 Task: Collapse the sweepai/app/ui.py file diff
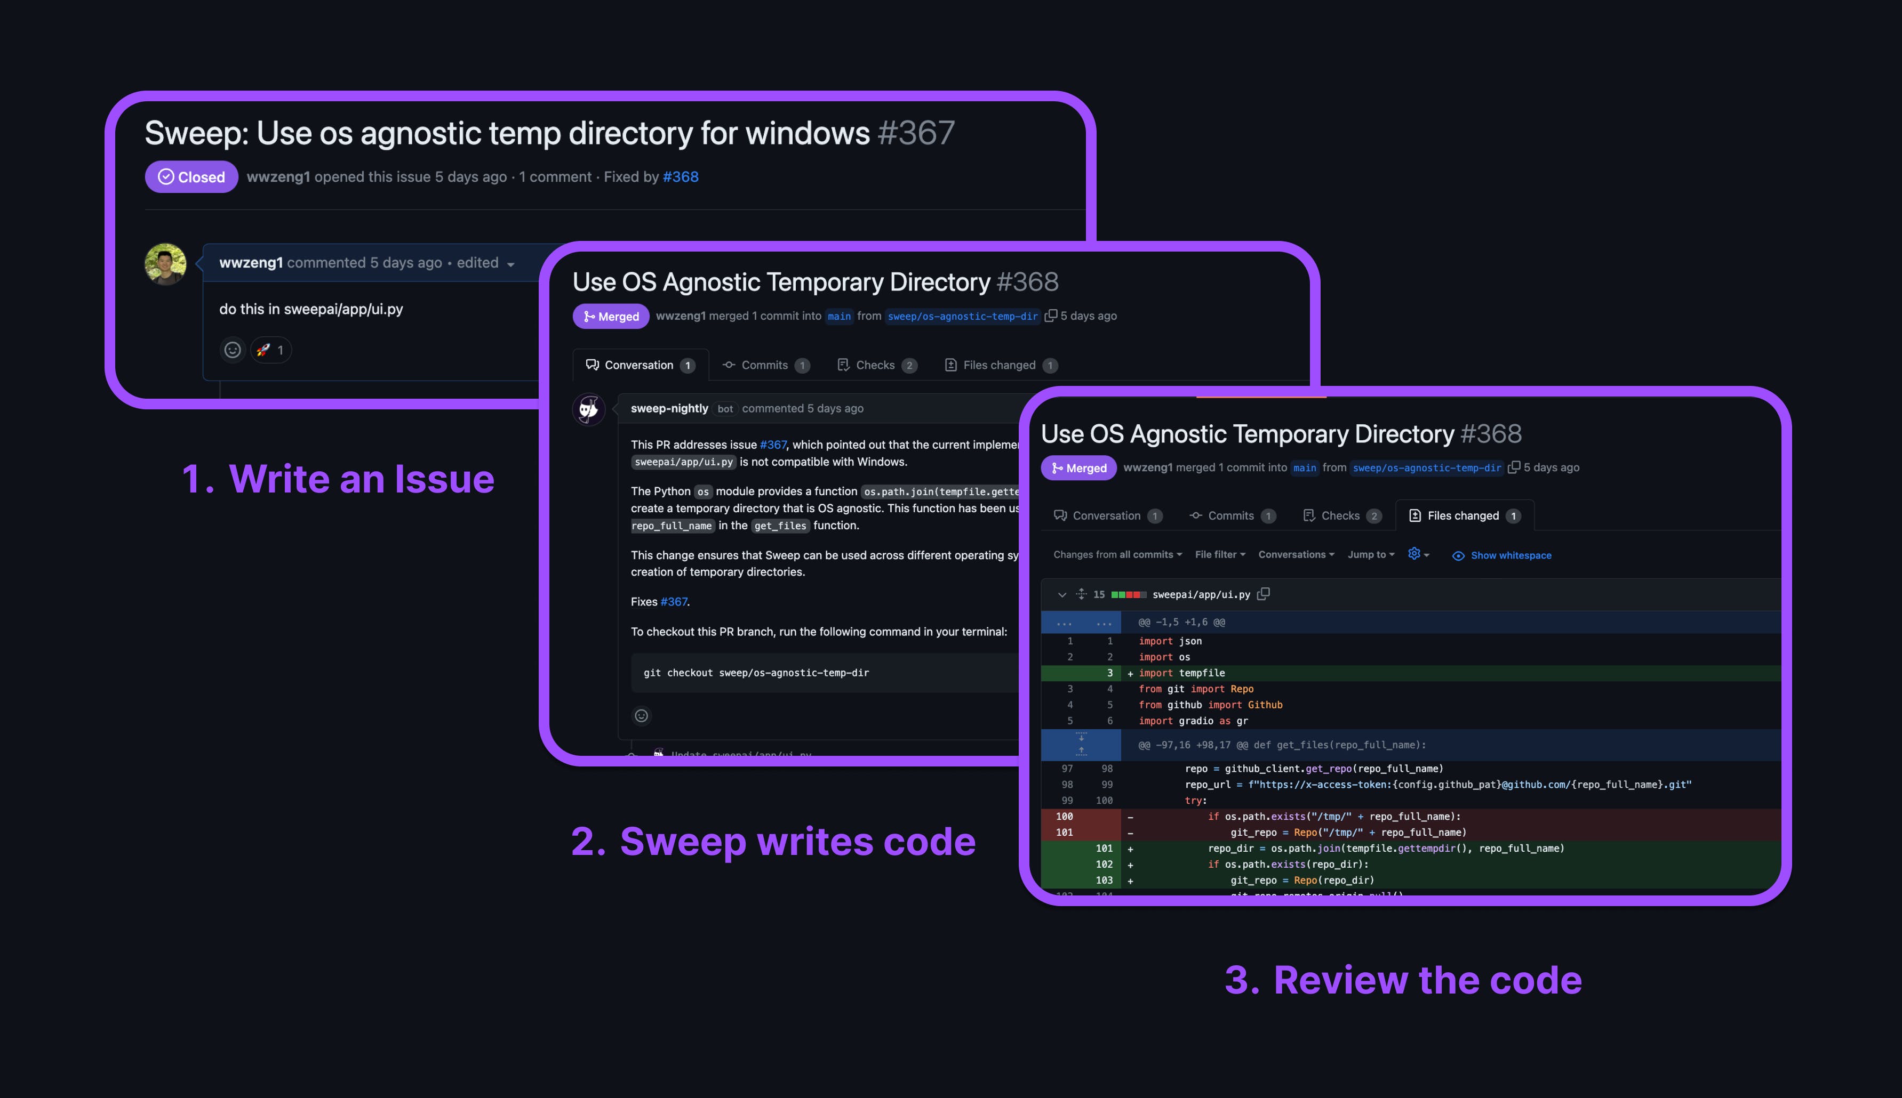[x=1061, y=594]
